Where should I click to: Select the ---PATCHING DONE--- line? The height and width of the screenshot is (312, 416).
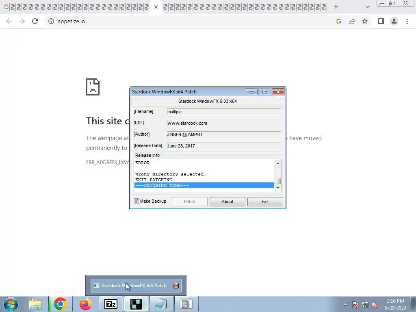(204, 185)
